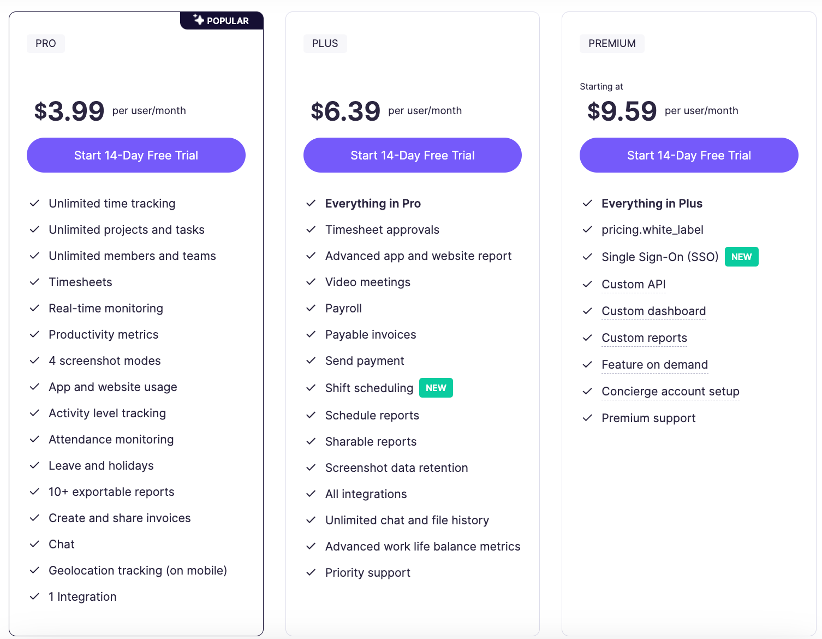
Task: Click the NEW badge beside Shift scheduling
Action: (x=436, y=388)
